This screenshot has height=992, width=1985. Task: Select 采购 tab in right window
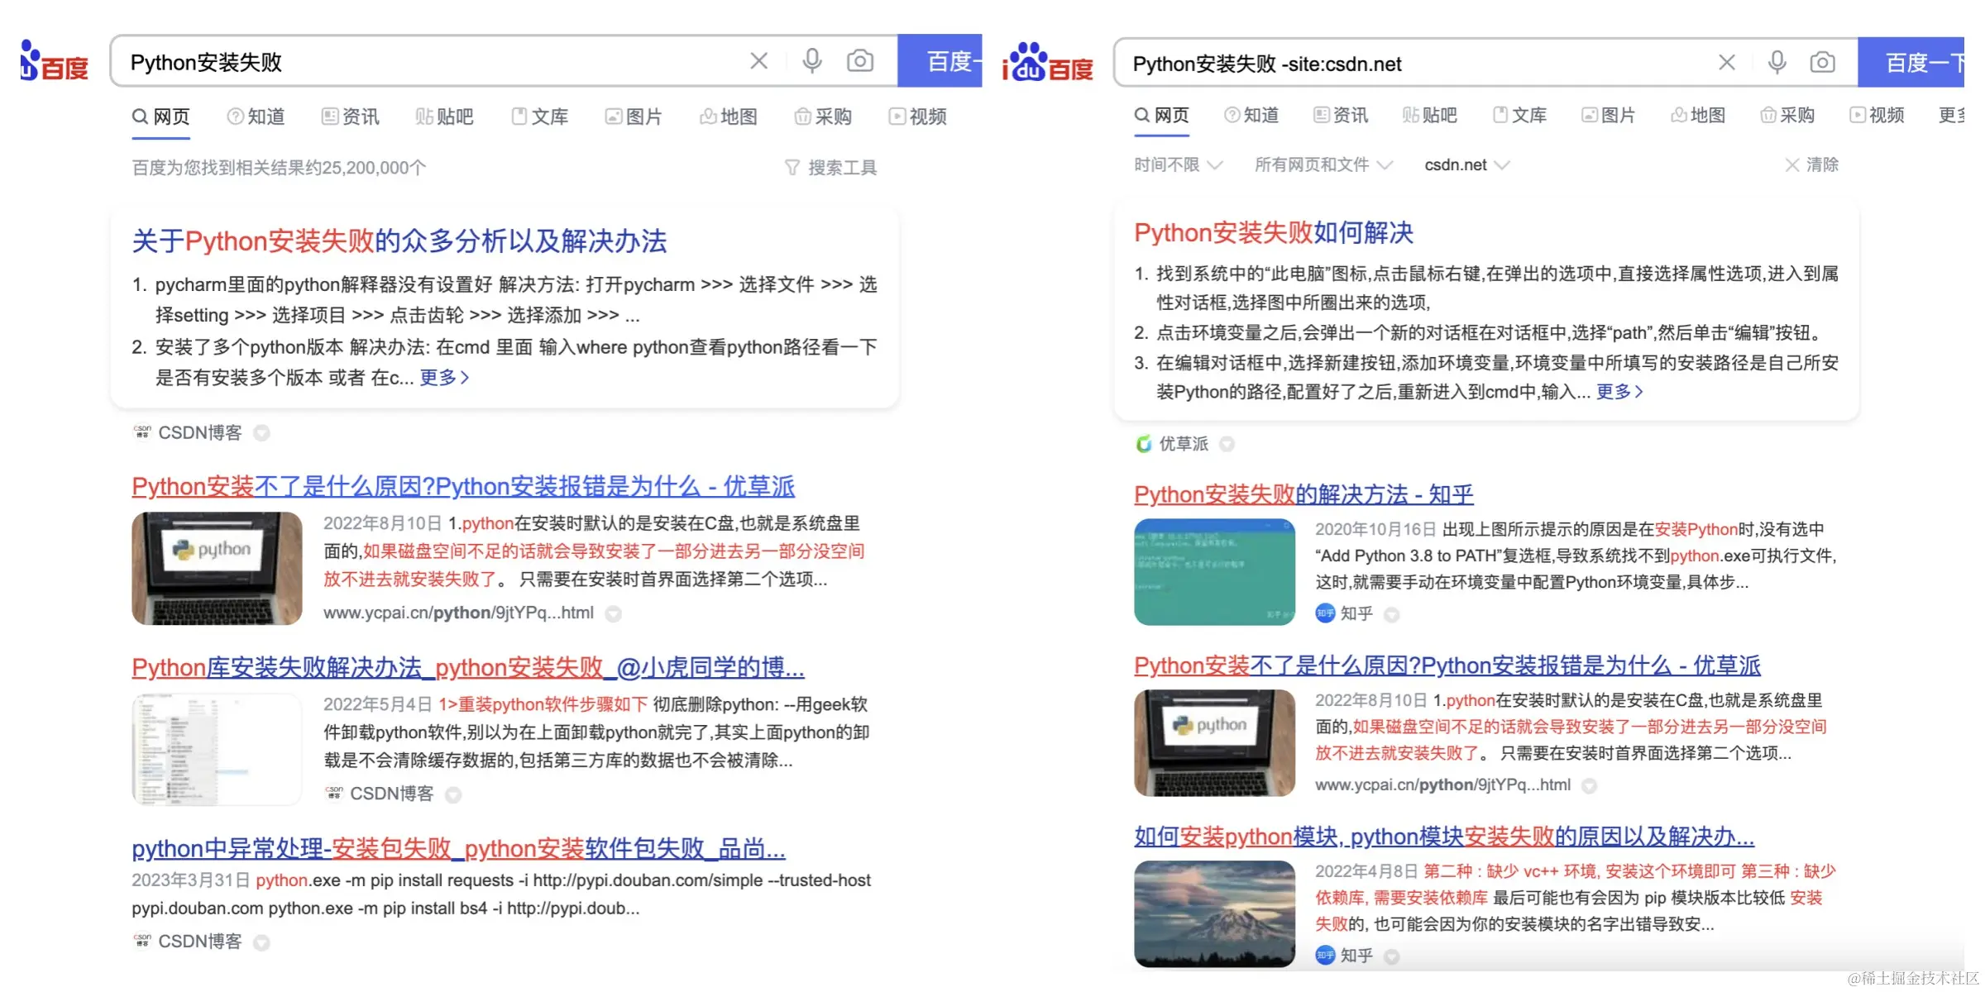pyautogui.click(x=1787, y=115)
